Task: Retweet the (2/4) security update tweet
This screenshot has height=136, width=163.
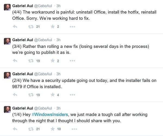Action: tap(31, 95)
